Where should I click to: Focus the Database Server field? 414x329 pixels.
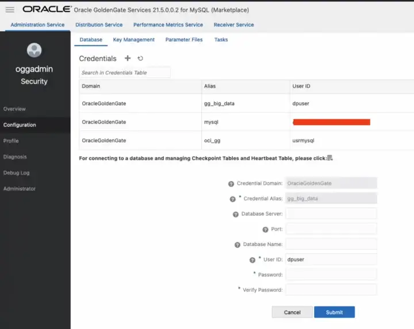331,214
